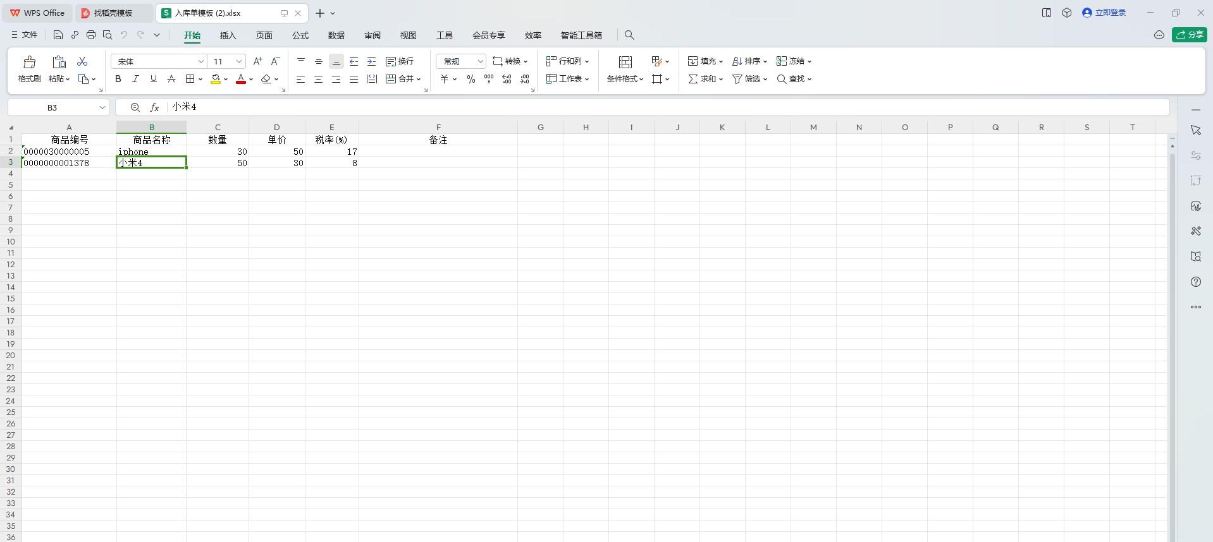Click the insert function fx icon
The width and height of the screenshot is (1213, 542).
pos(154,107)
